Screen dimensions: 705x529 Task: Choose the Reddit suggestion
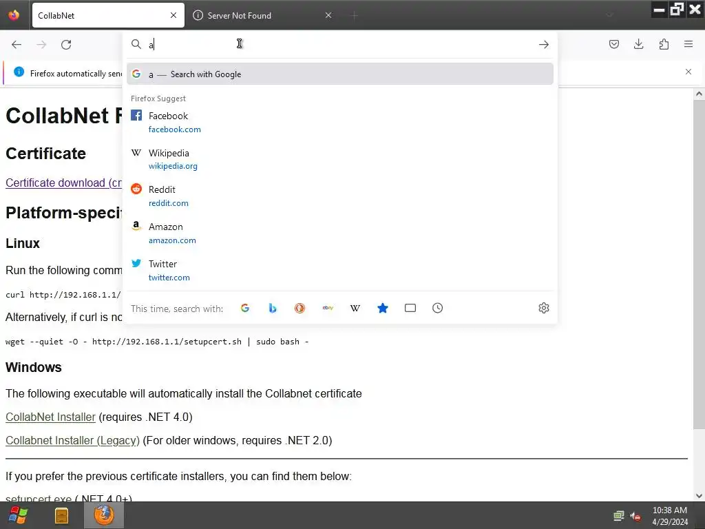pyautogui.click(x=340, y=196)
